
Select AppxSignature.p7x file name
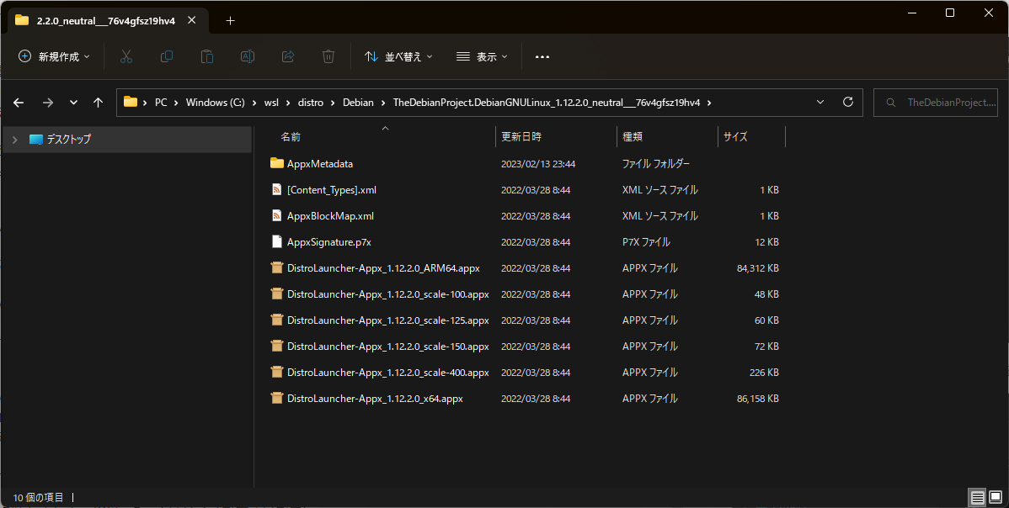329,242
